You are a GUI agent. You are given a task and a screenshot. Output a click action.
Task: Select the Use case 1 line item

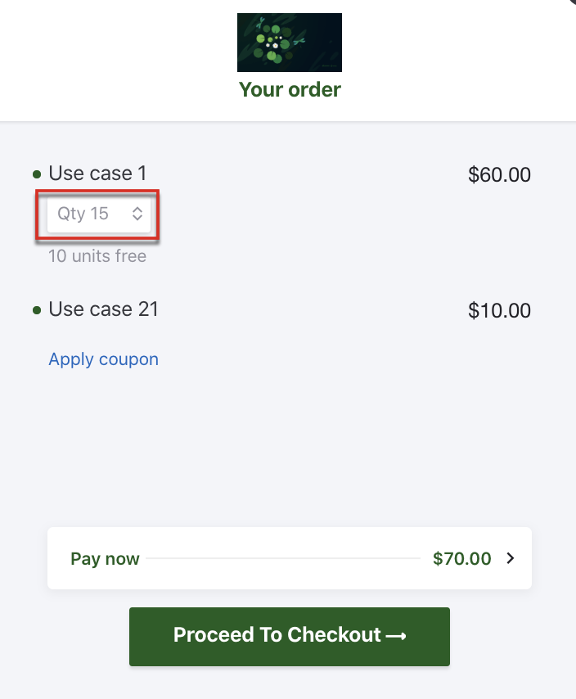tap(97, 174)
